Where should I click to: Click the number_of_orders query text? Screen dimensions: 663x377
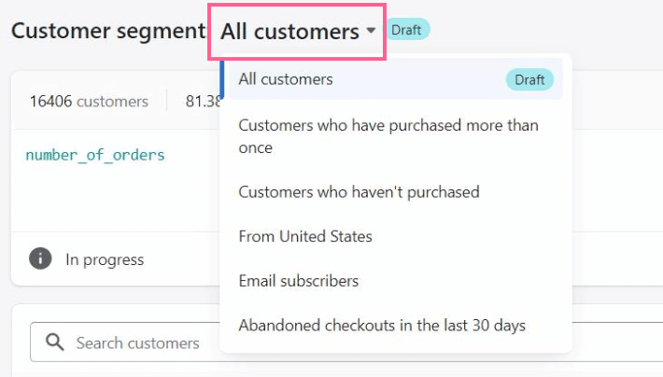tap(95, 155)
